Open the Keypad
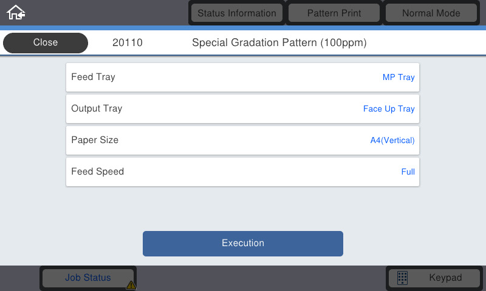The width and height of the screenshot is (486, 291). [434, 278]
